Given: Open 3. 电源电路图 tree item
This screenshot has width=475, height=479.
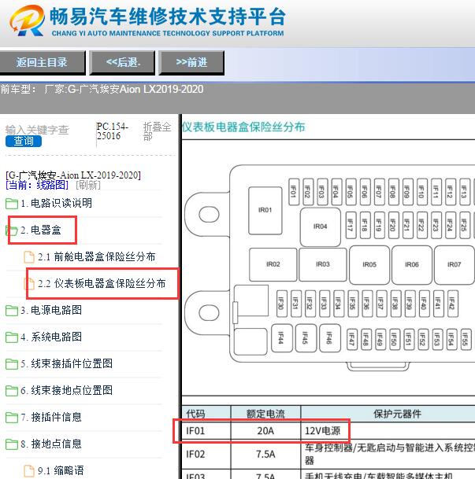Looking at the screenshot, I should [51, 310].
